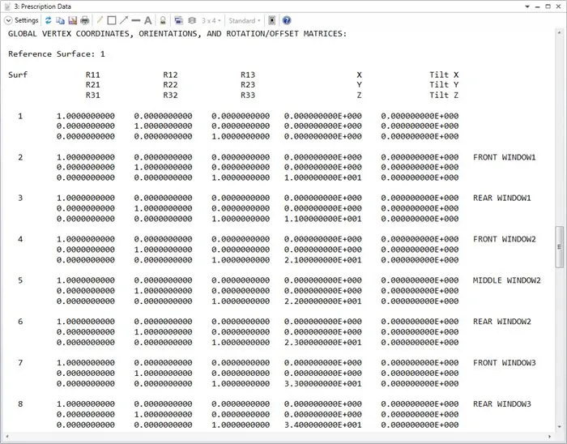
Task: Click the clone window icon
Action: click(x=178, y=20)
